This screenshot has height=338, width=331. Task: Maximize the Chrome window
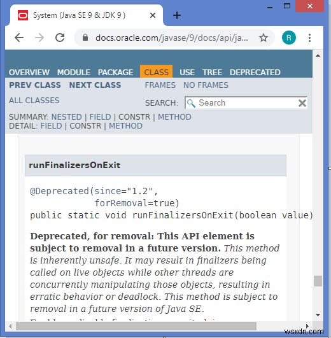(x=287, y=6)
